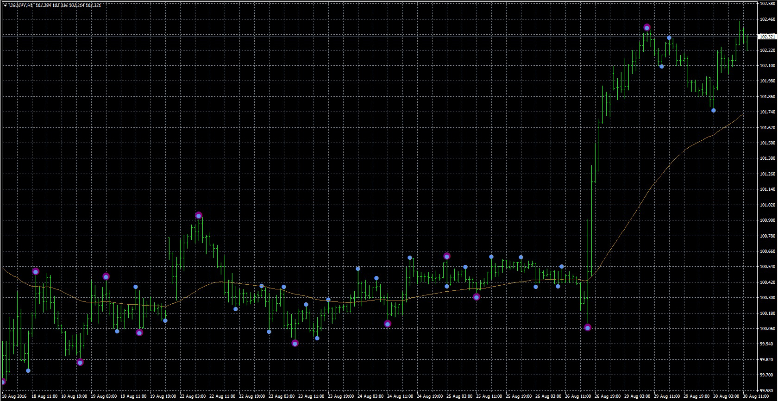Select the highlighted current price label 102.321
The image size is (778, 401).
click(767, 37)
